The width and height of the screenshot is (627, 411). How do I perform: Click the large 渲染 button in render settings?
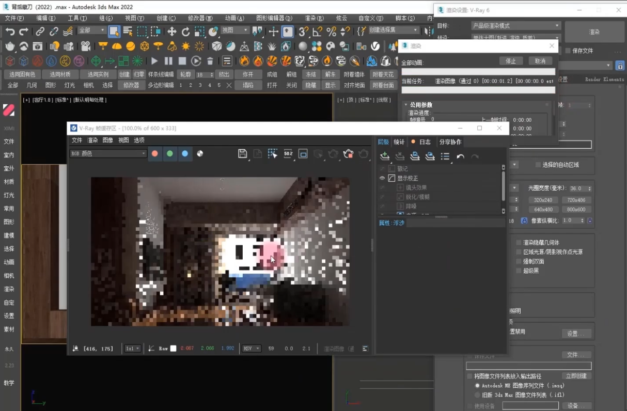pos(594,32)
